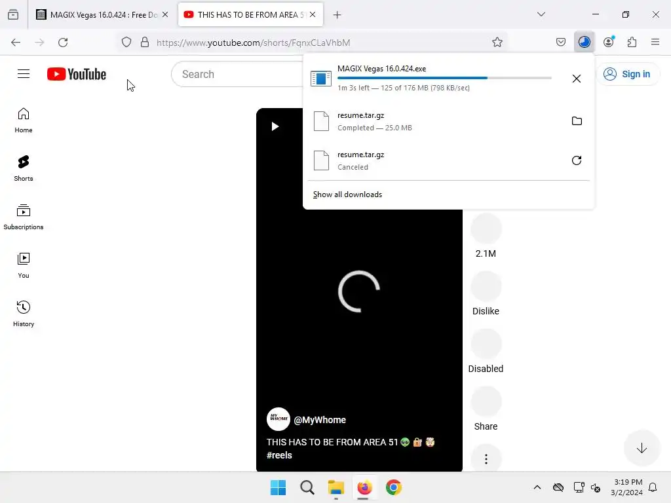Play the Shorts video
Image resolution: width=671 pixels, height=503 pixels.
(x=275, y=126)
